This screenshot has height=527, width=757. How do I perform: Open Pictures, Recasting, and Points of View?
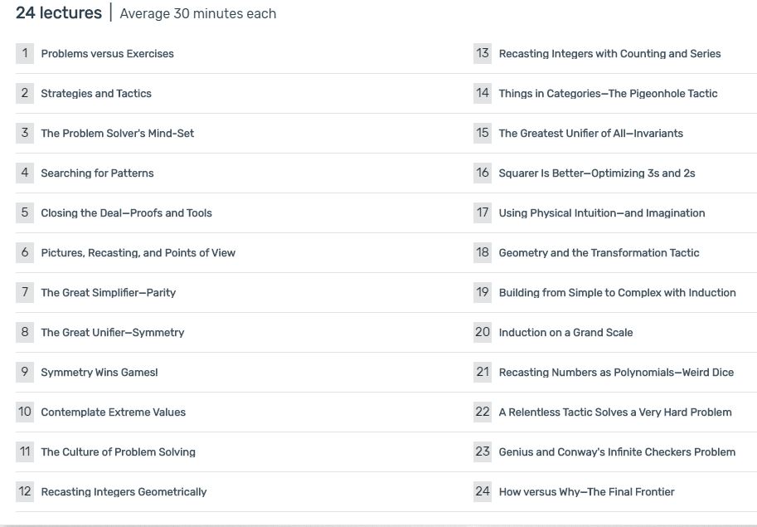138,252
